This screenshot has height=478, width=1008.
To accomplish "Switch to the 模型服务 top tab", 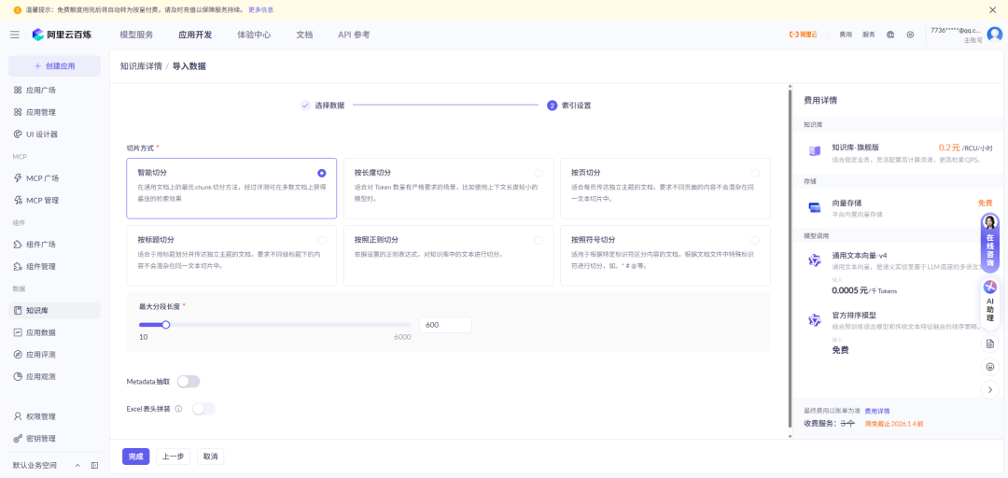I will click(136, 35).
